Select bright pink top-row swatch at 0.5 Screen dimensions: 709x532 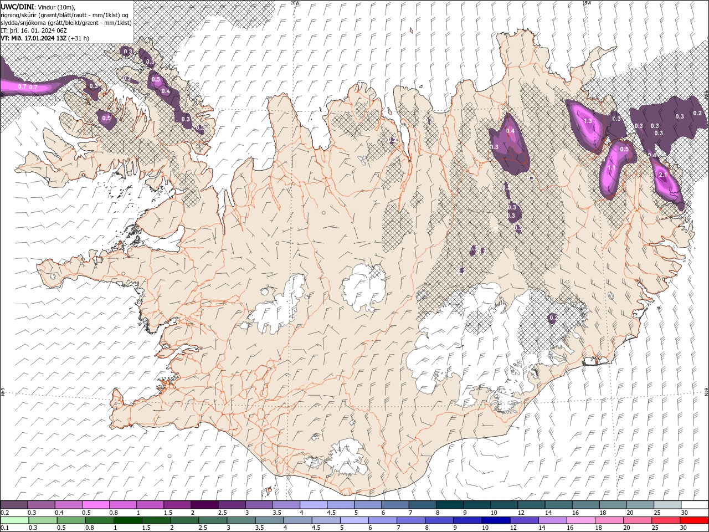coord(95,505)
